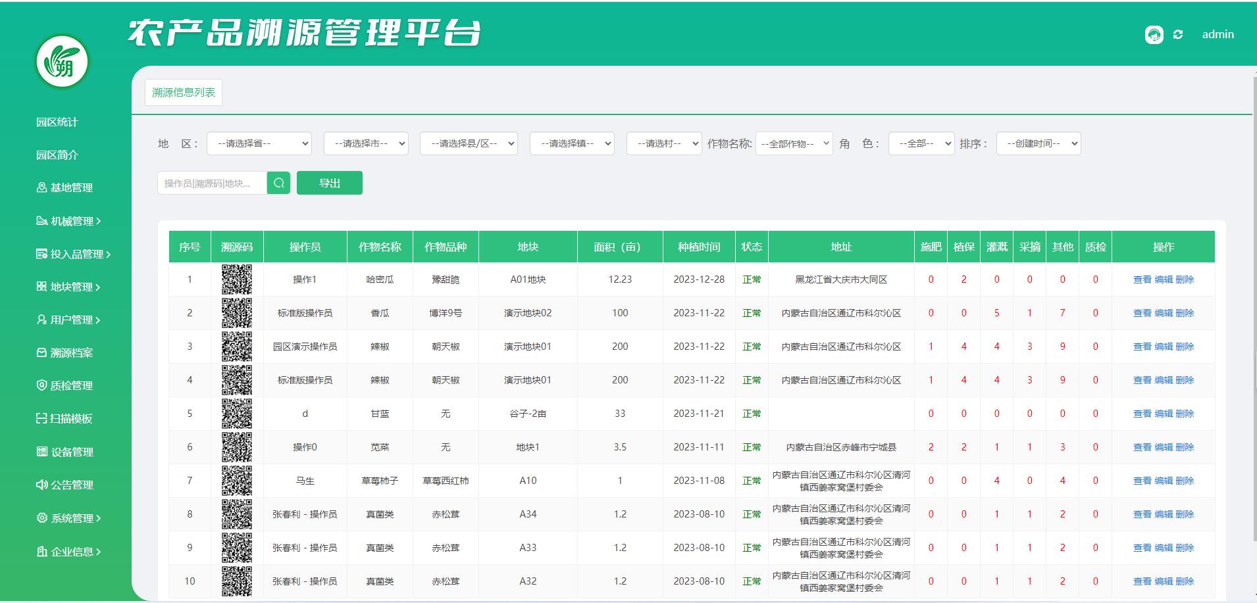
Task: Click the 种植时间 column header
Action: 699,247
